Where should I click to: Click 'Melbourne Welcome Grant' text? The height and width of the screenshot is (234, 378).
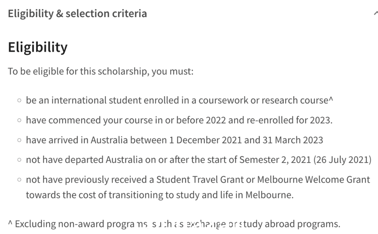[314, 180]
